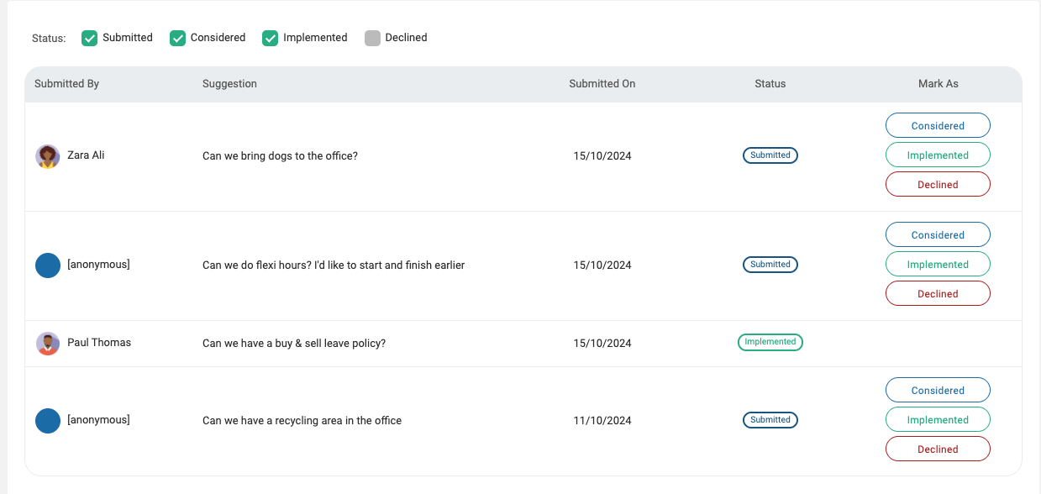The image size is (1041, 494).
Task: Click the Implemented status badge for Paul Thomas
Action: [770, 342]
